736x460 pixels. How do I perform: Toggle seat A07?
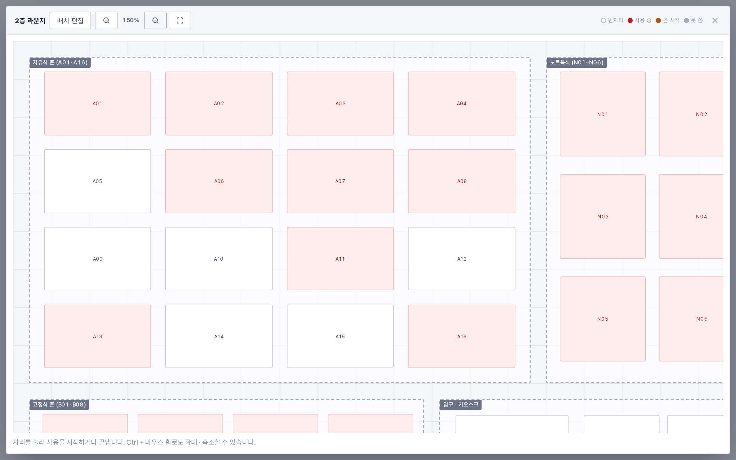340,181
